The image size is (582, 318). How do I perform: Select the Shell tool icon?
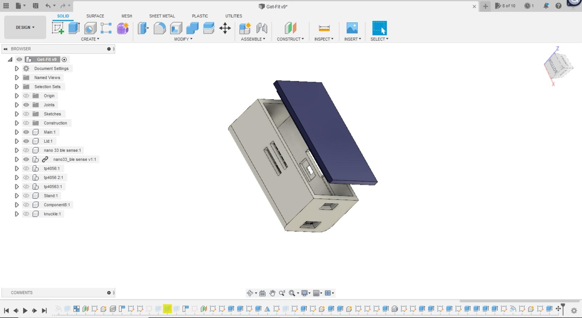(x=176, y=28)
